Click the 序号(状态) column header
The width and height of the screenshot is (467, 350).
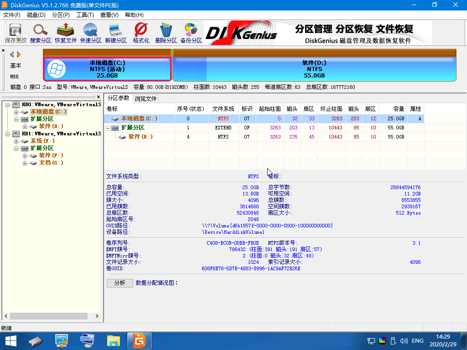coord(191,109)
